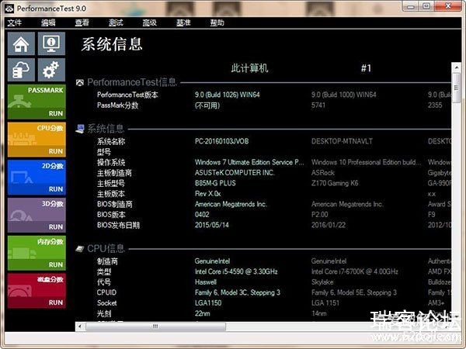Open the System Information monitor icon
The image size is (466, 349).
[51, 43]
